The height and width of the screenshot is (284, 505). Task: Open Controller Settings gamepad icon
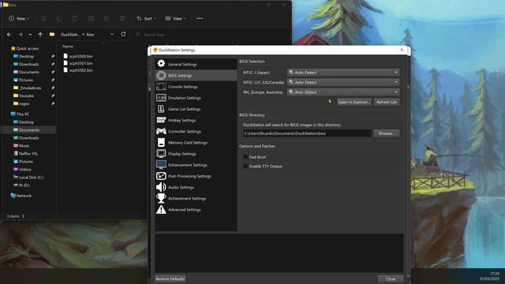(x=161, y=131)
